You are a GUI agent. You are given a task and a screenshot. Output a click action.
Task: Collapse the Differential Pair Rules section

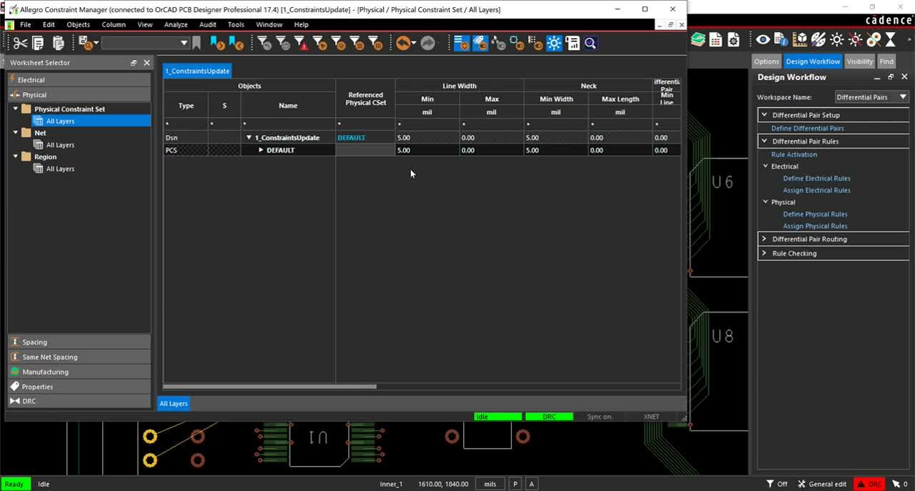coord(765,141)
